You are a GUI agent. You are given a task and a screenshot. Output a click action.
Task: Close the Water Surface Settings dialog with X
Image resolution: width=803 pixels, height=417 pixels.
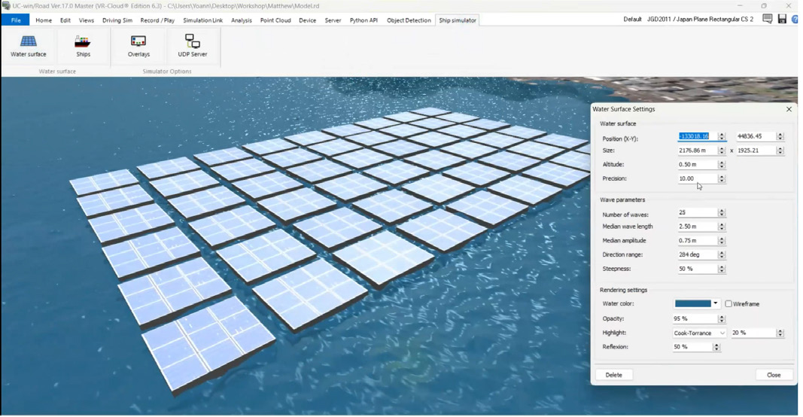pyautogui.click(x=789, y=109)
